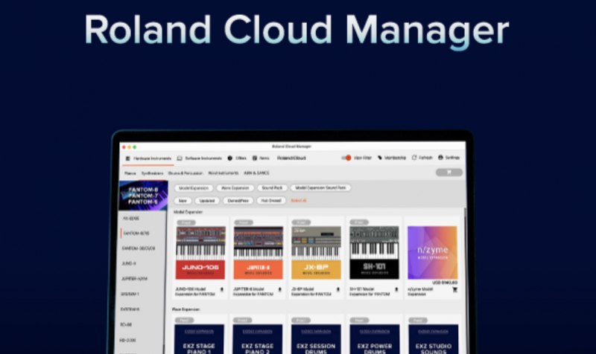The image size is (596, 354).
Task: Open the News tab
Action: (261, 158)
